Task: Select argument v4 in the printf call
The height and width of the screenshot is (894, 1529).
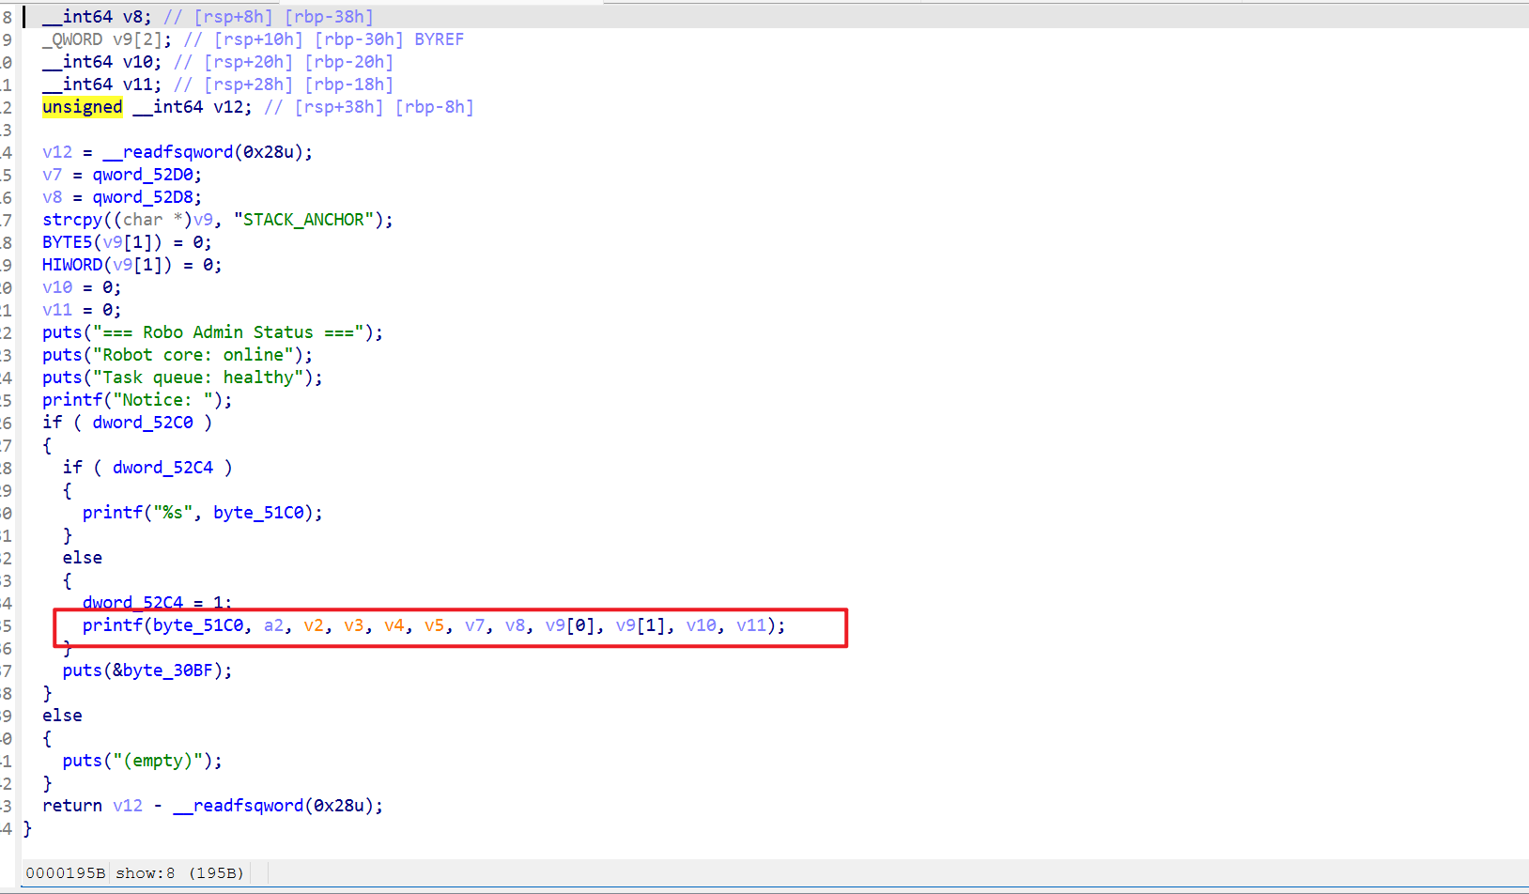Action: (x=394, y=625)
